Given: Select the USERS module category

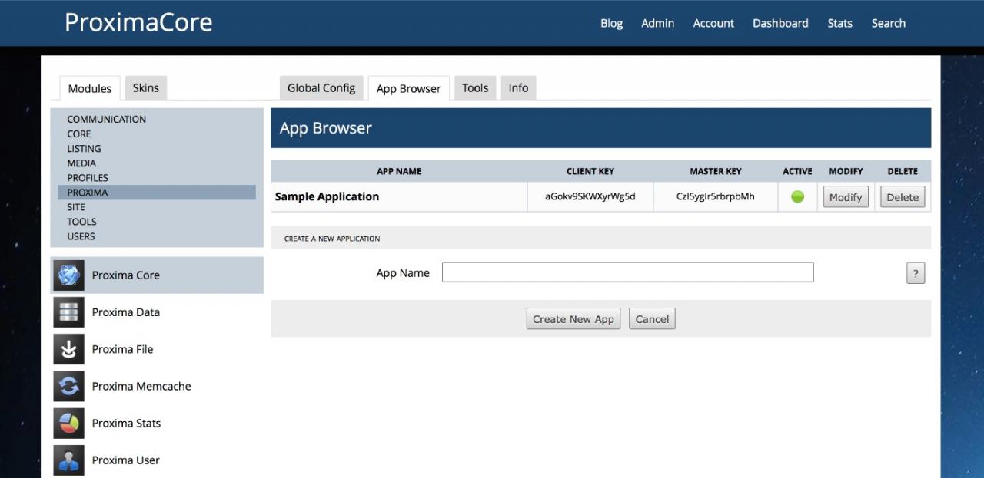Looking at the screenshot, I should [x=81, y=236].
